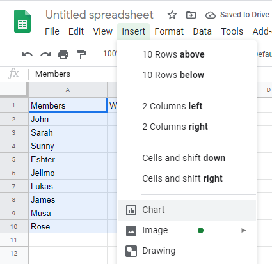
Task: Open the Google Sheets home icon
Action: point(22,21)
